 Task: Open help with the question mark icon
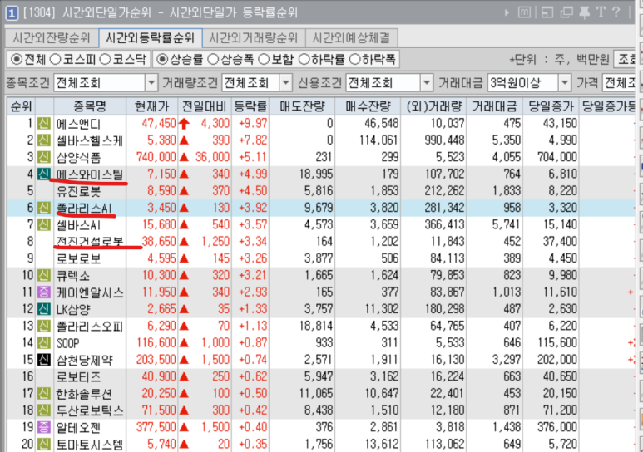(x=616, y=12)
